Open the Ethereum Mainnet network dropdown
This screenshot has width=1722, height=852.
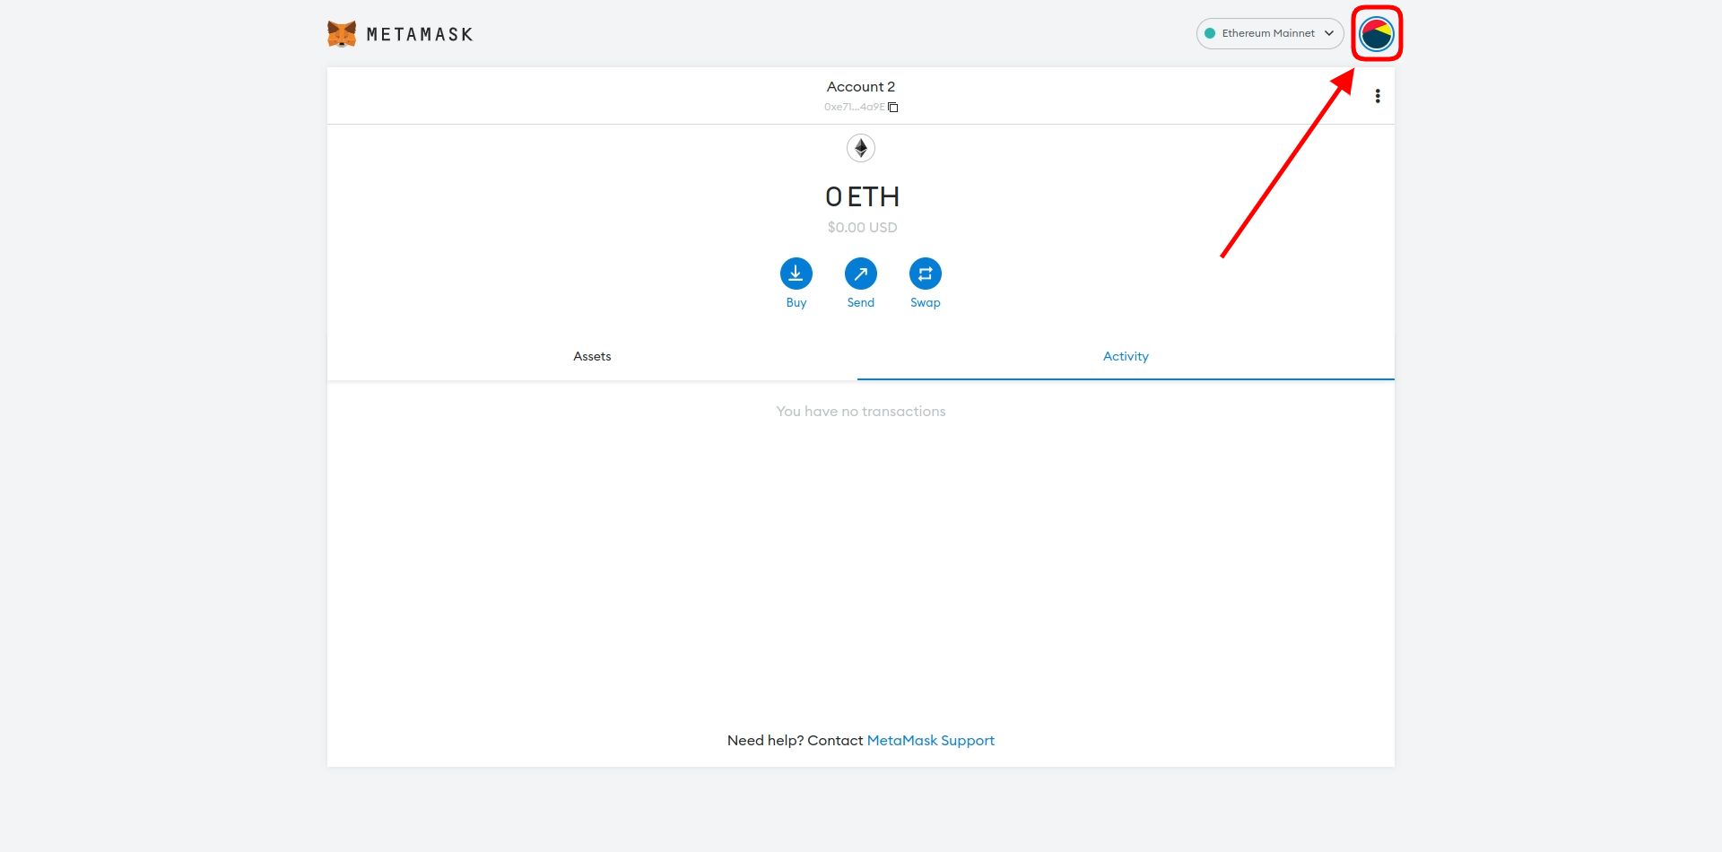point(1269,33)
